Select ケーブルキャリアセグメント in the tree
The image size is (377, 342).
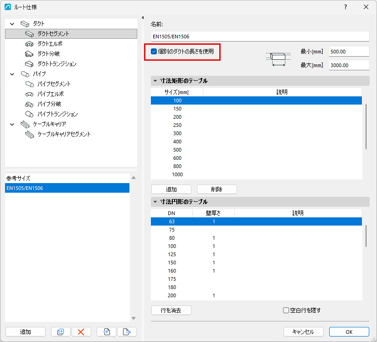pyautogui.click(x=64, y=134)
